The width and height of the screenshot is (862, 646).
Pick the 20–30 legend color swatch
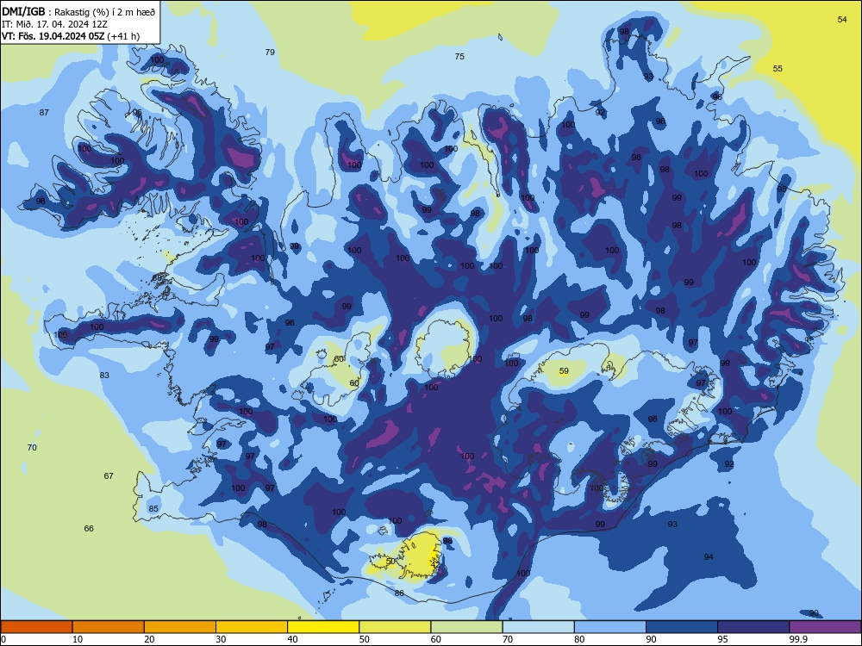(180, 627)
